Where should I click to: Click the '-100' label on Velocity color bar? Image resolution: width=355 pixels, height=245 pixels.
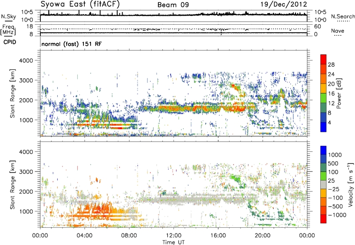pyautogui.click(x=335, y=198)
